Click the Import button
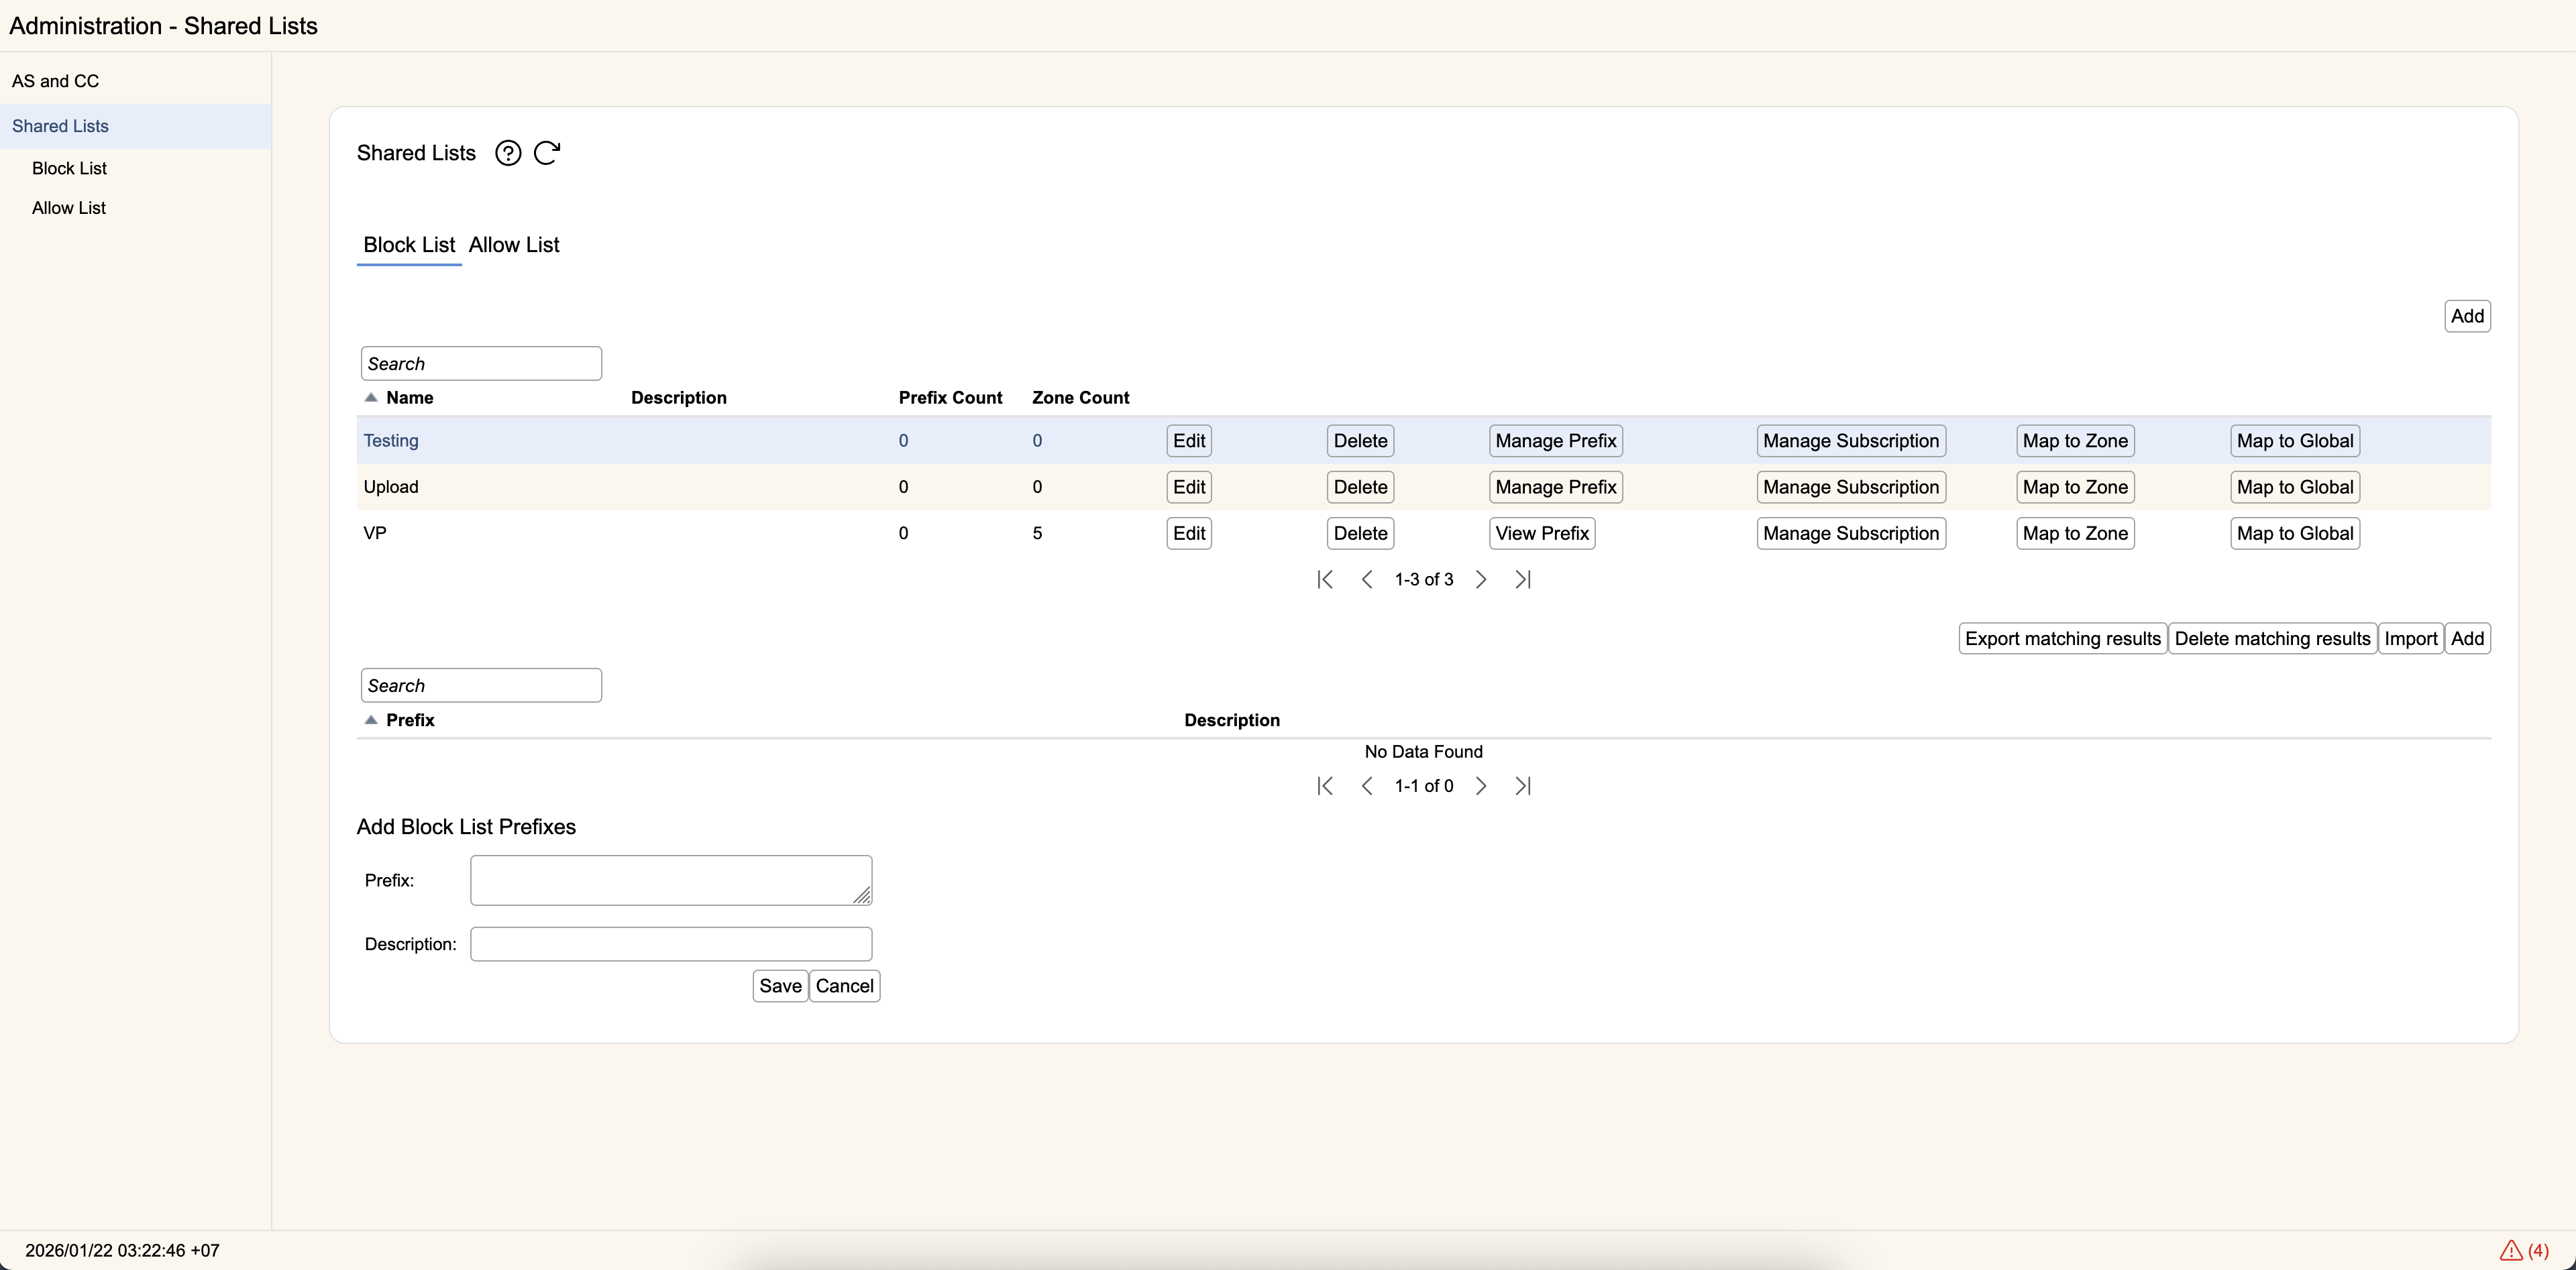Screen dimensions: 2576x1270 pos(2411,638)
